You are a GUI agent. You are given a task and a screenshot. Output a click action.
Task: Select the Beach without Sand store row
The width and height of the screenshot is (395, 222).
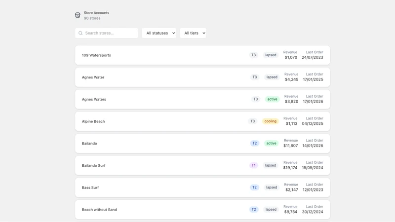click(x=202, y=210)
